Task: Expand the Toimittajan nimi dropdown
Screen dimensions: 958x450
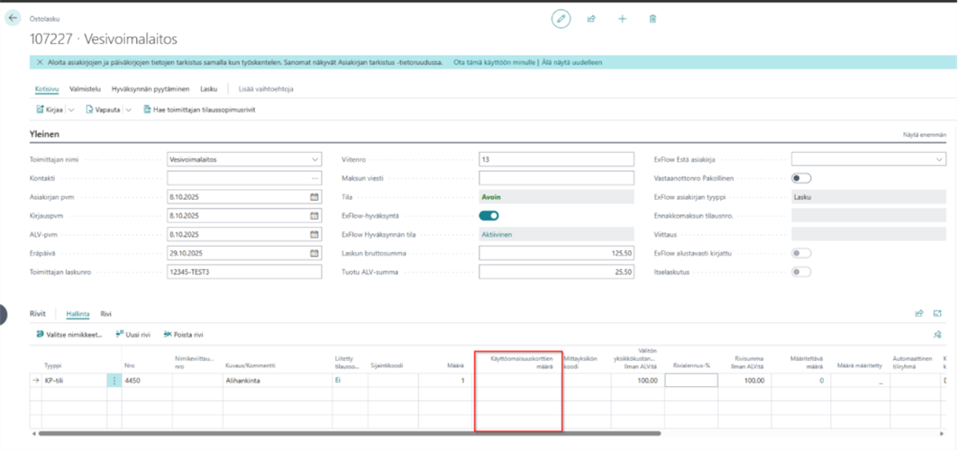Action: pyautogui.click(x=315, y=159)
